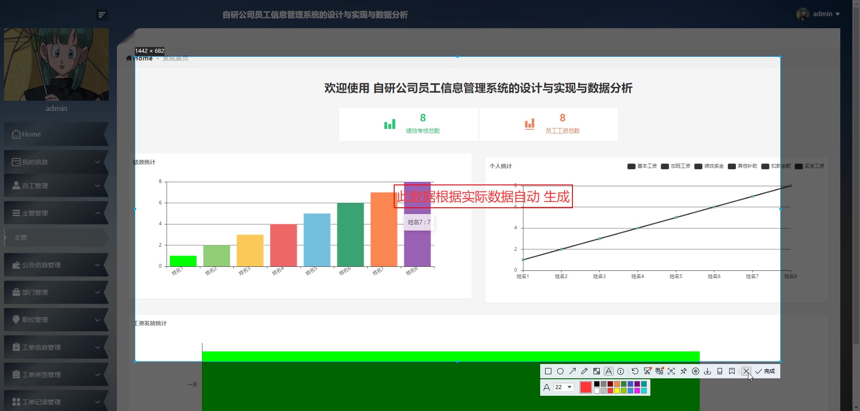This screenshot has height=411, width=860.
Task: Select the rectangle annotation tool
Action: 548,371
